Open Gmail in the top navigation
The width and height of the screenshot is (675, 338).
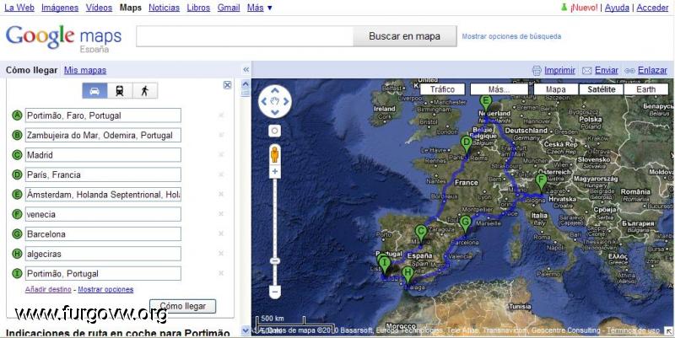229,8
